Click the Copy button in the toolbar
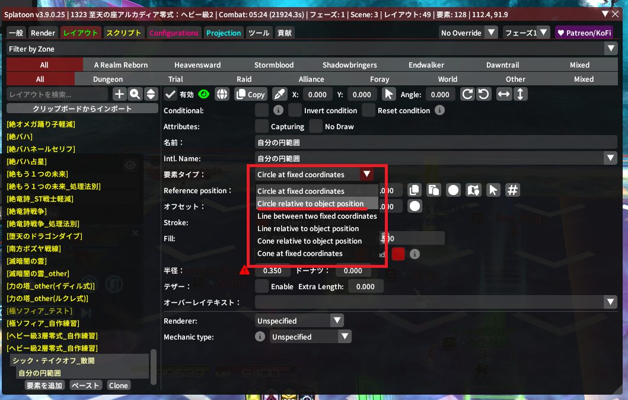This screenshot has width=628, height=400. pos(250,94)
